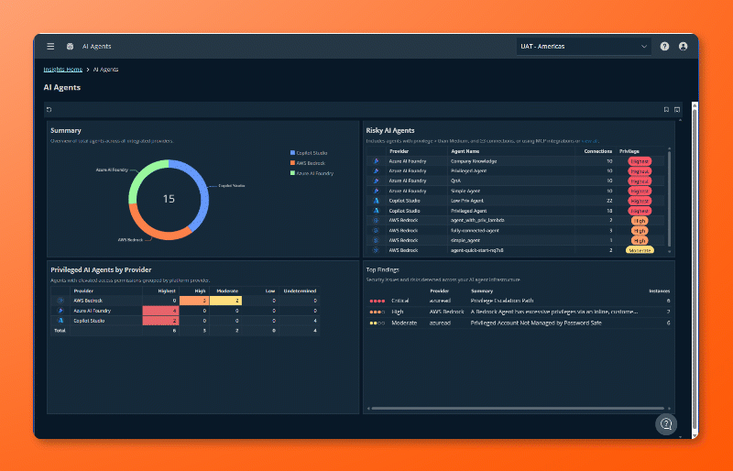Open the floating help chat button
733x471 pixels.
666,424
